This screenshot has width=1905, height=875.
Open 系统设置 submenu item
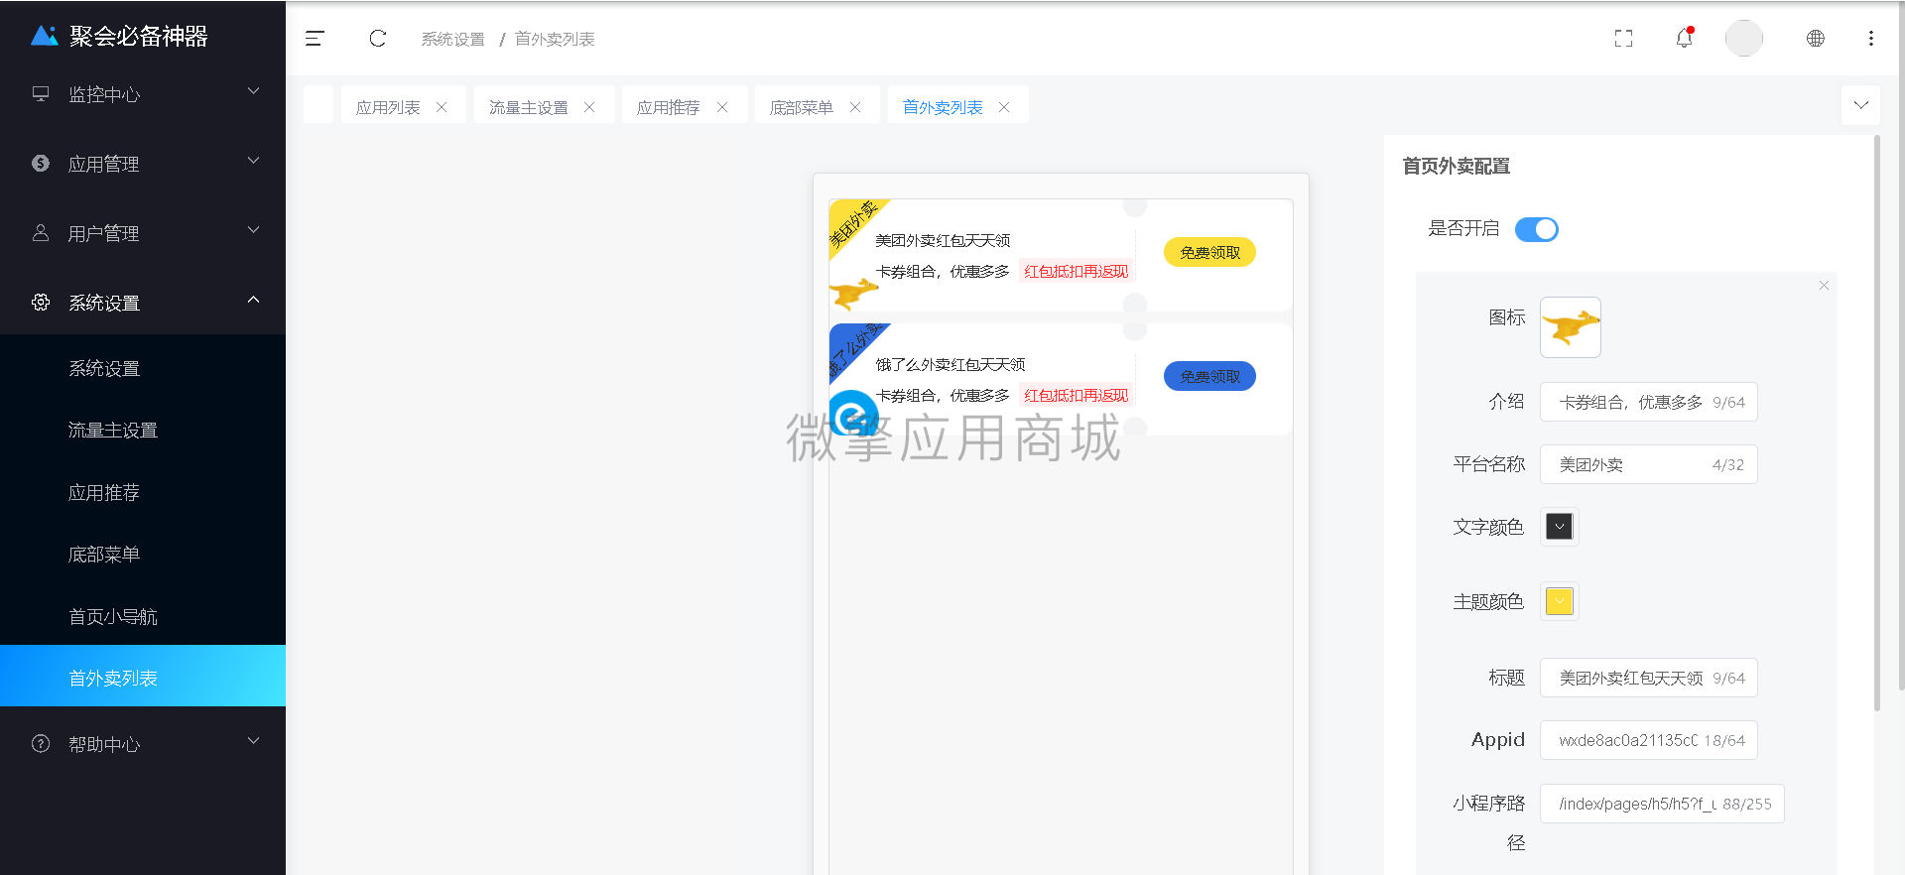[x=143, y=369]
